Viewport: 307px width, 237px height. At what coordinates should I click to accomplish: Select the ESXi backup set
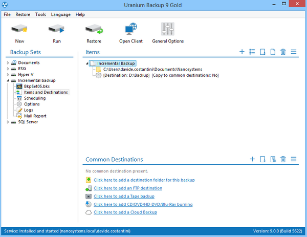point(22,69)
